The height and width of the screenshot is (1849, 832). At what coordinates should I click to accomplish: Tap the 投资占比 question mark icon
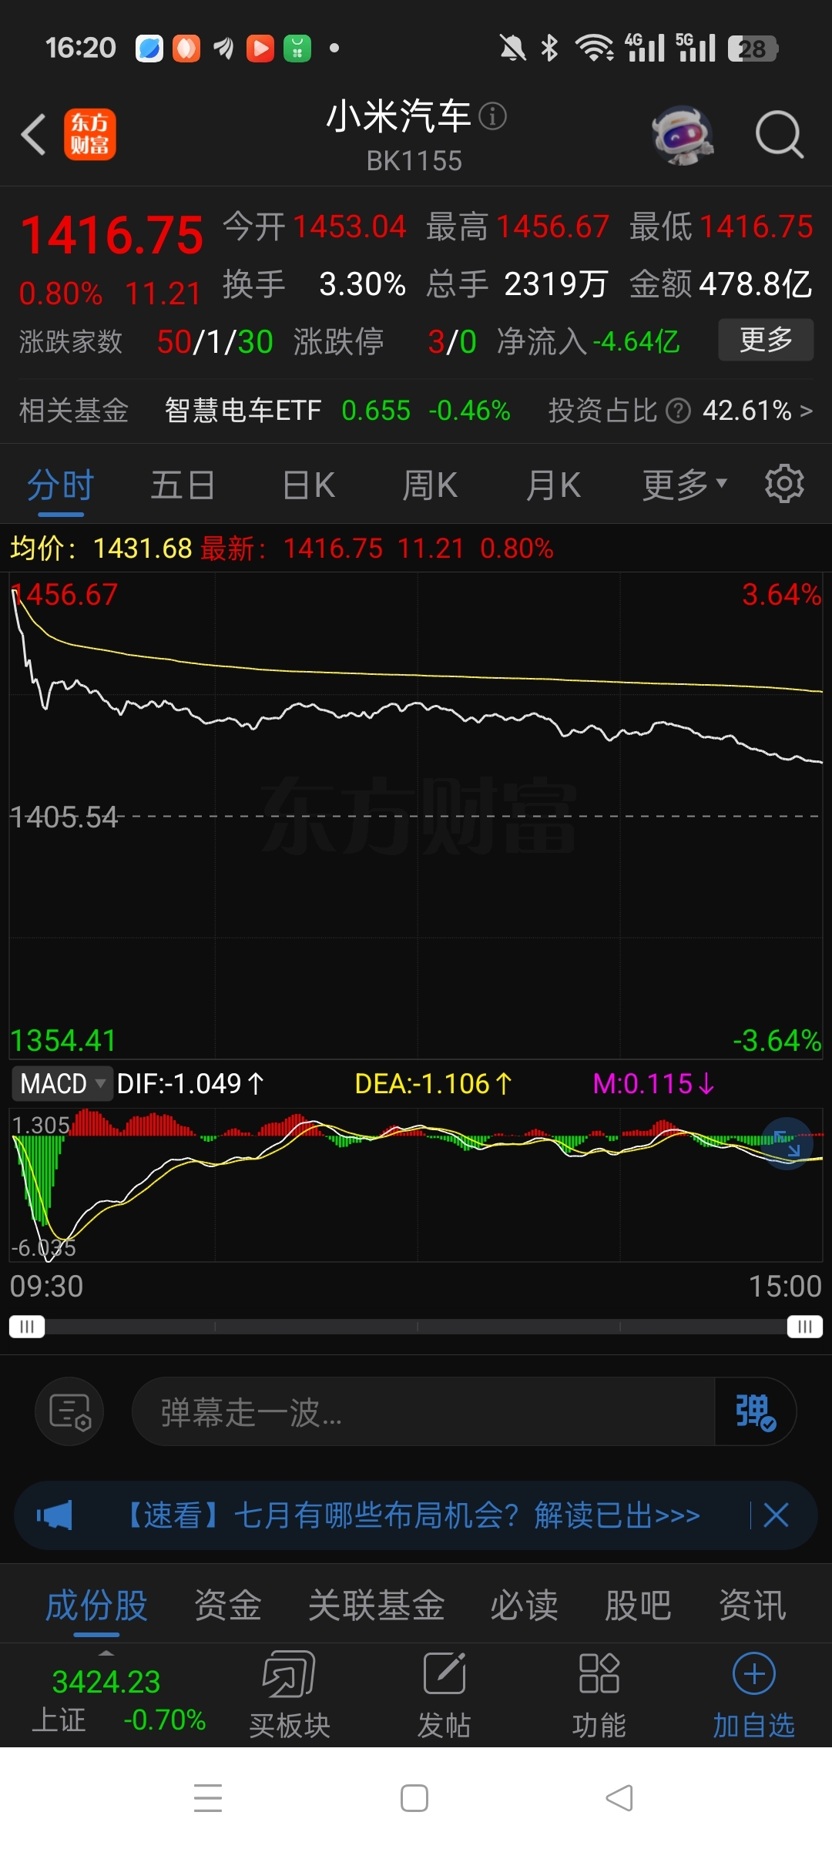(x=677, y=411)
